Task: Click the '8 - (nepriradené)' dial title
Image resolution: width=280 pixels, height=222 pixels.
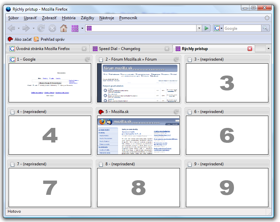Action: click(x=120, y=164)
